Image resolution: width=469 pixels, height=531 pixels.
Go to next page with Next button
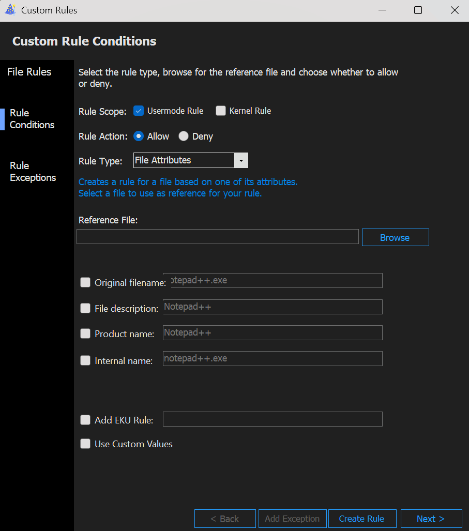pyautogui.click(x=430, y=519)
